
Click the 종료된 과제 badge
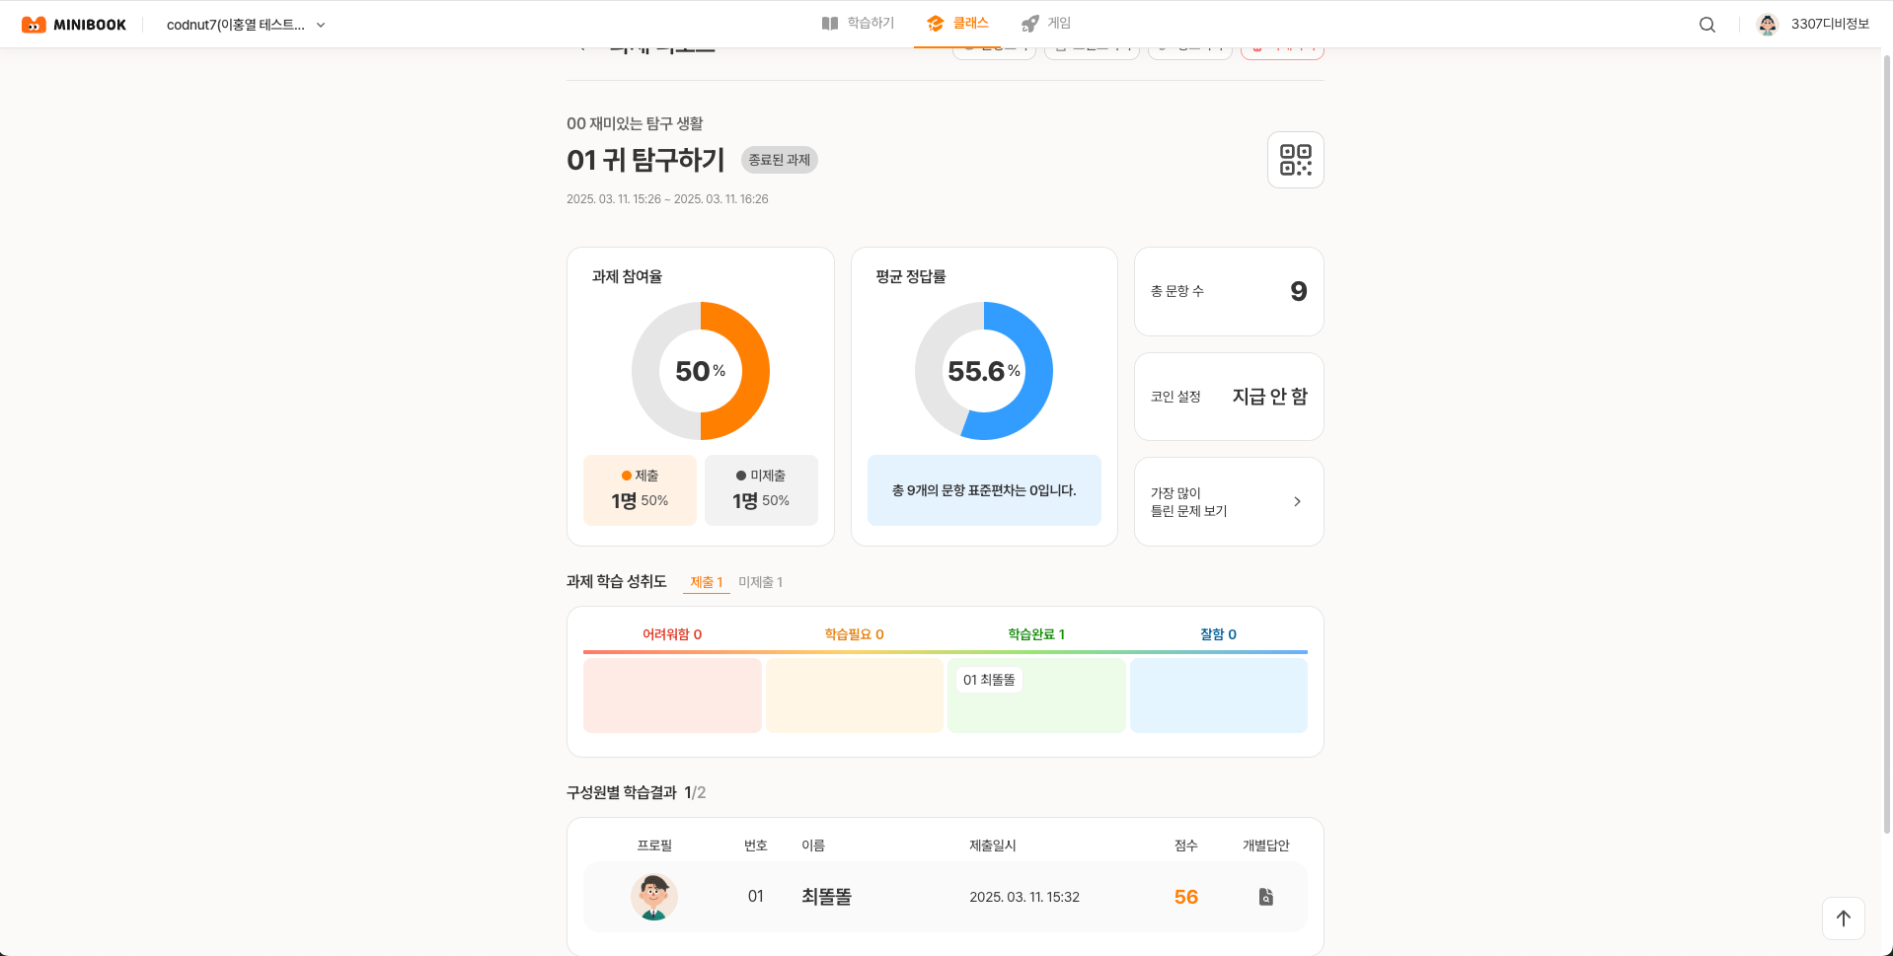pos(779,159)
